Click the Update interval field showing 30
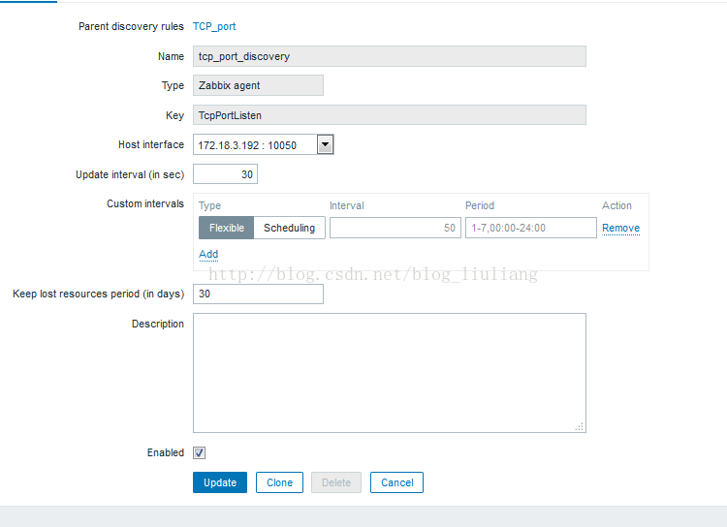This screenshot has width=727, height=527. click(225, 174)
